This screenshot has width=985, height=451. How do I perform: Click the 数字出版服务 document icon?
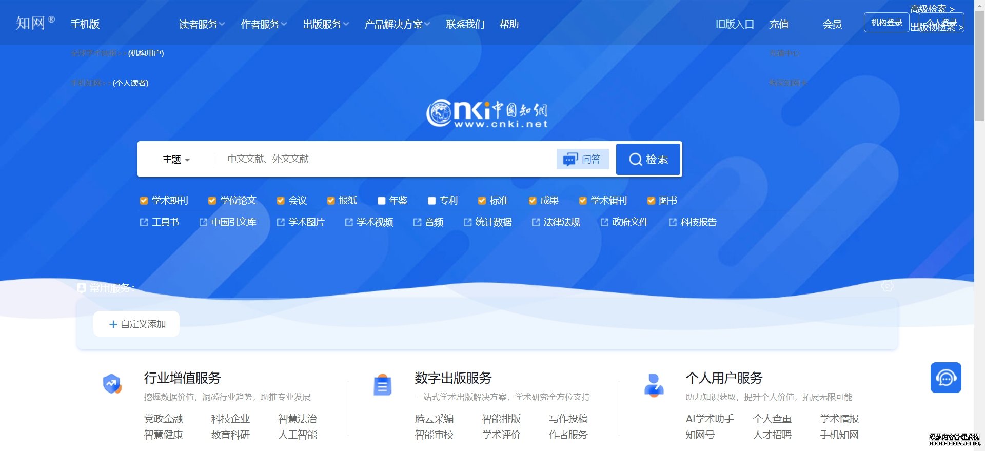382,385
